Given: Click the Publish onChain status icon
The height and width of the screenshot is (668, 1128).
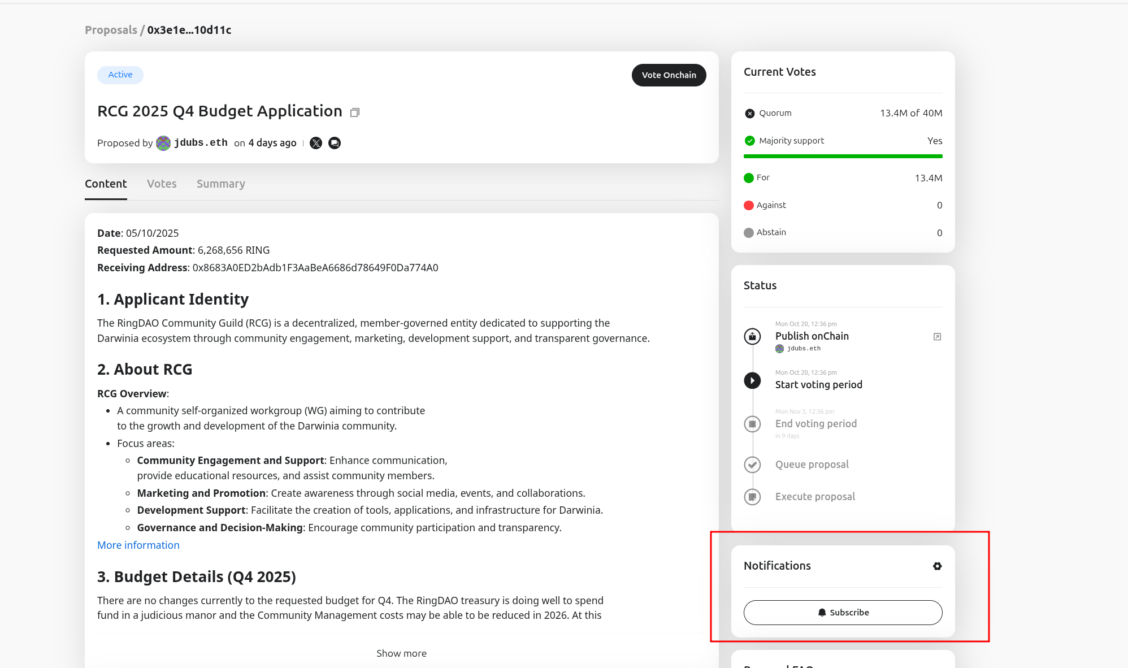Looking at the screenshot, I should click(752, 337).
